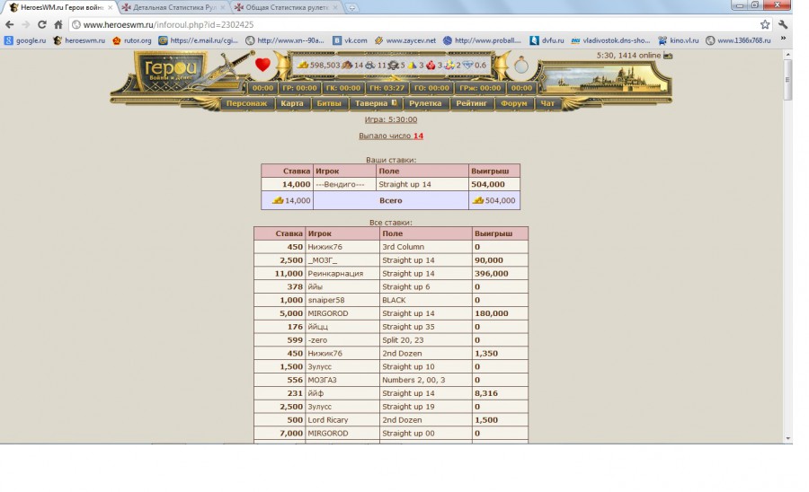This screenshot has width=809, height=492.
Task: Click the ore resource icon
Action: pyautogui.click(x=370, y=65)
